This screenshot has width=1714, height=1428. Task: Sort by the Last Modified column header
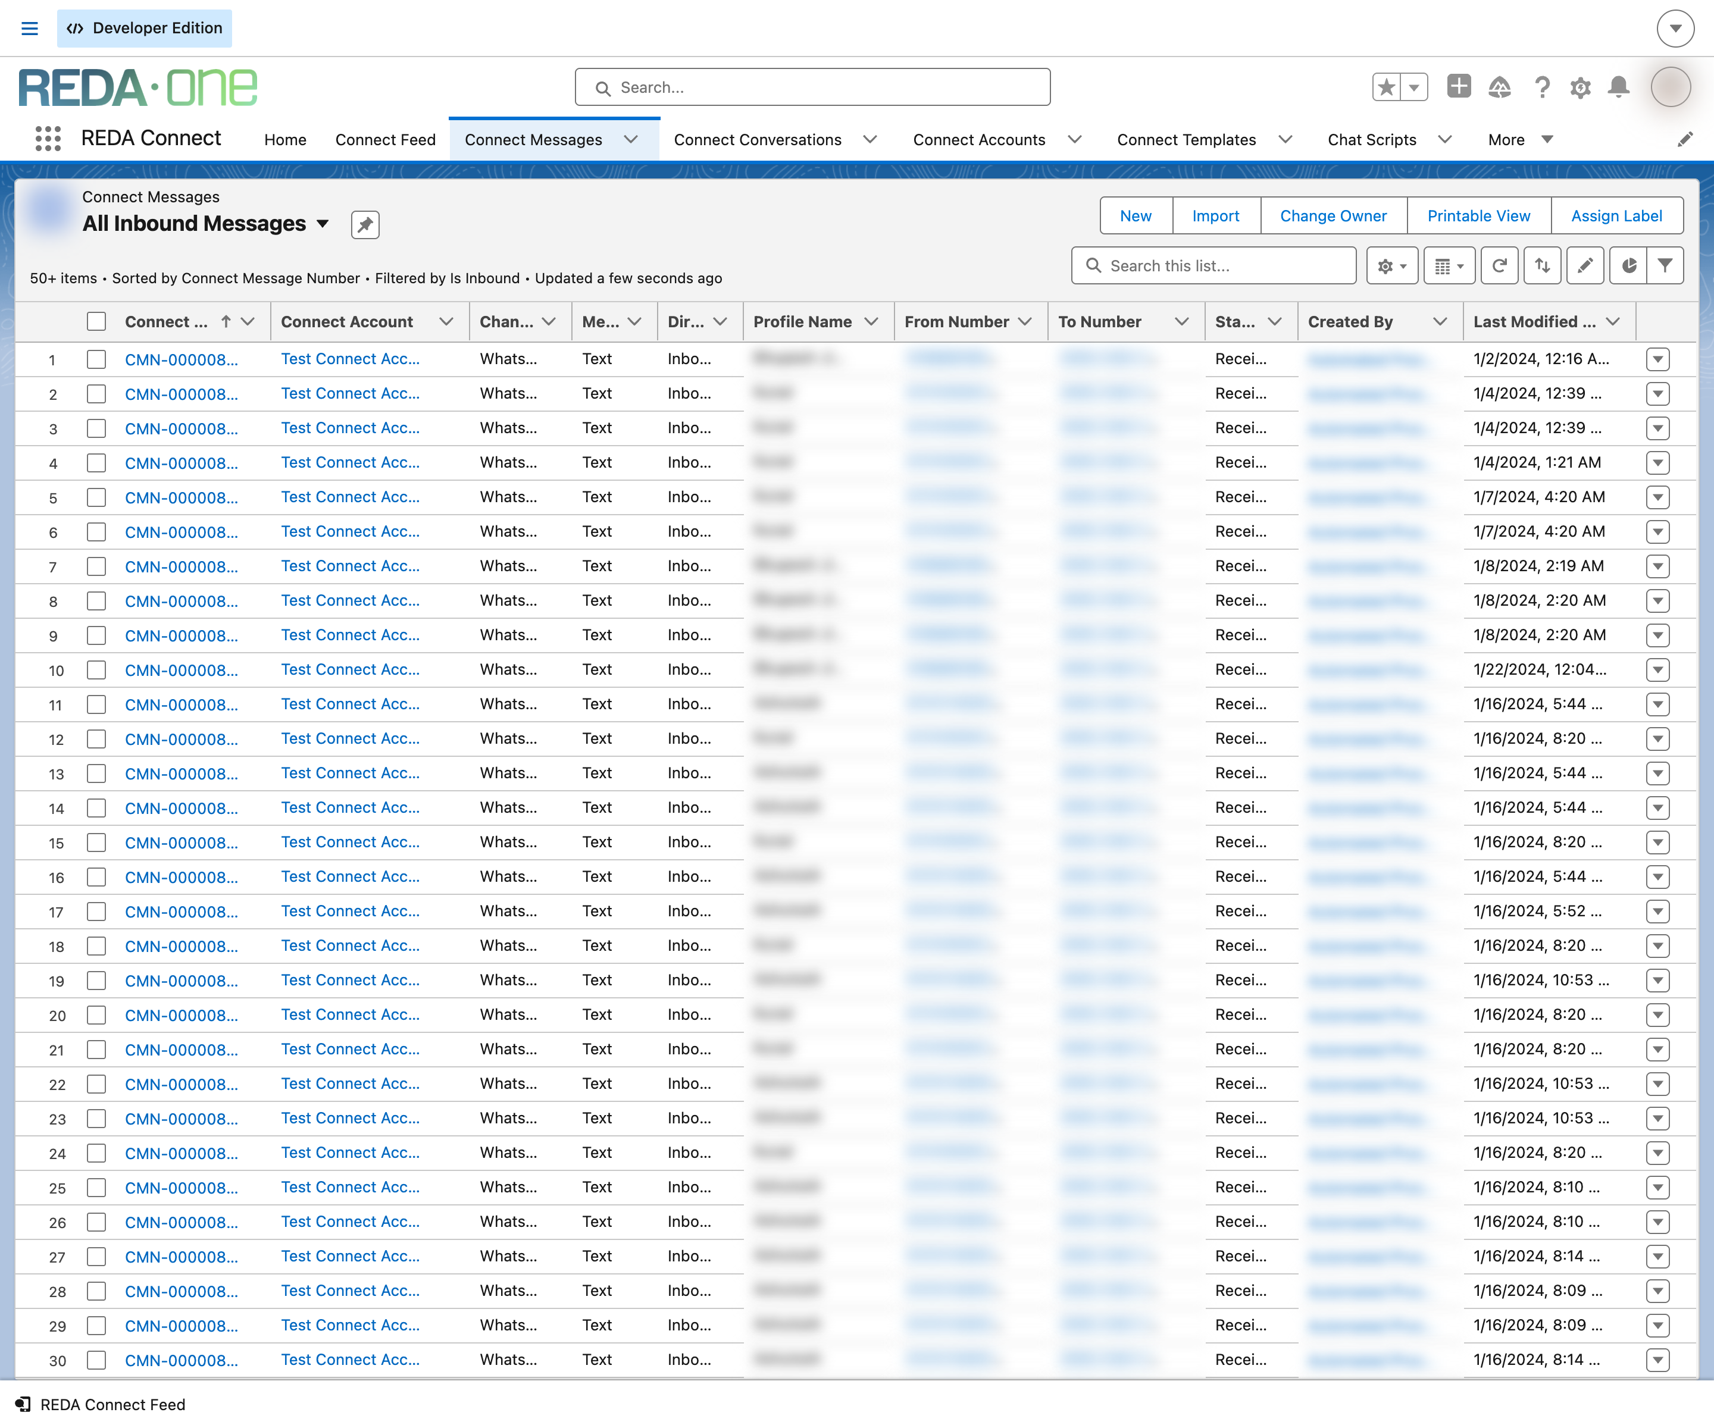tap(1534, 321)
